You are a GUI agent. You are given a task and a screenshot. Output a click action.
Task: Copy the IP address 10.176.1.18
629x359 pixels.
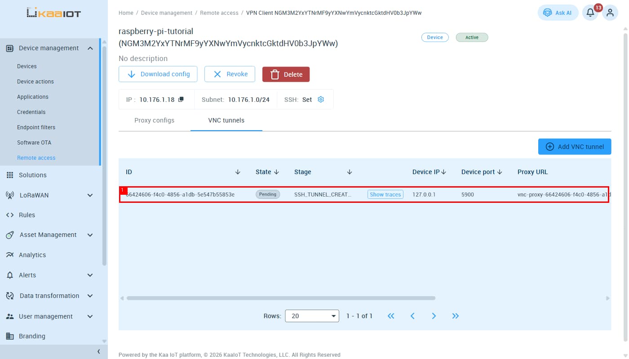tap(181, 100)
